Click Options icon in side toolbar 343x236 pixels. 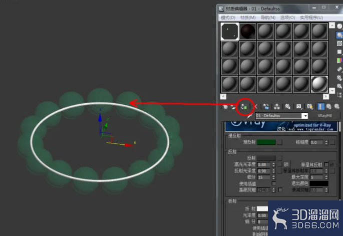[x=339, y=78]
